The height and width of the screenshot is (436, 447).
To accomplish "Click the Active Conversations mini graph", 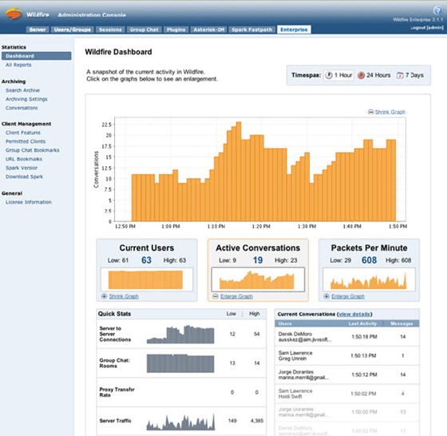I will (258, 279).
